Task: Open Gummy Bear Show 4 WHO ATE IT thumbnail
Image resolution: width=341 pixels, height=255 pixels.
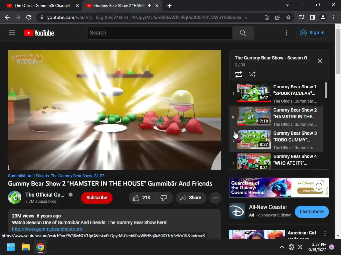Action: (x=254, y=162)
